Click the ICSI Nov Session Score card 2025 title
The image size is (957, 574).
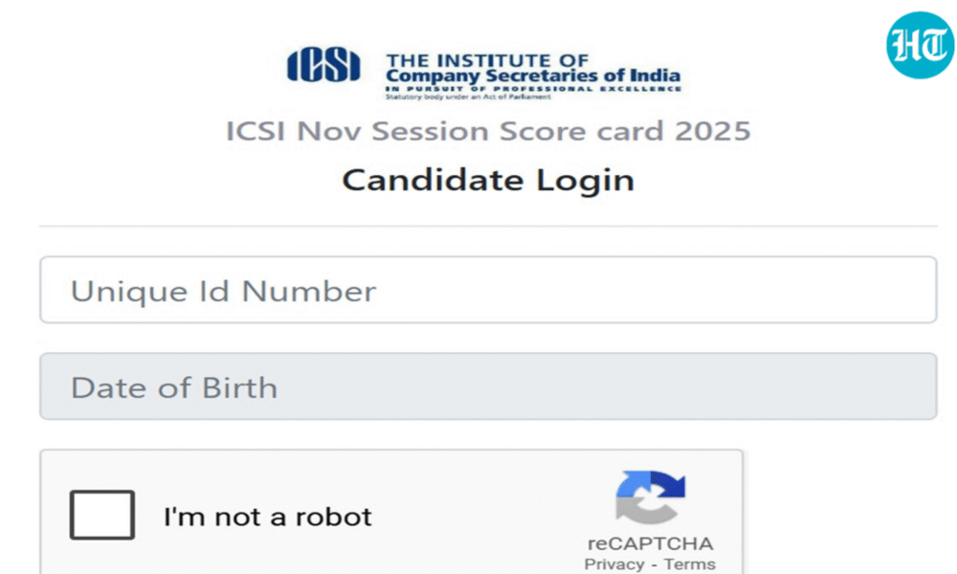click(488, 131)
